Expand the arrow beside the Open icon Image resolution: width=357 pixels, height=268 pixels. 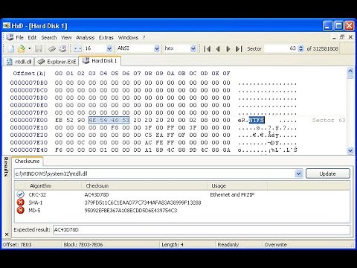coord(30,48)
